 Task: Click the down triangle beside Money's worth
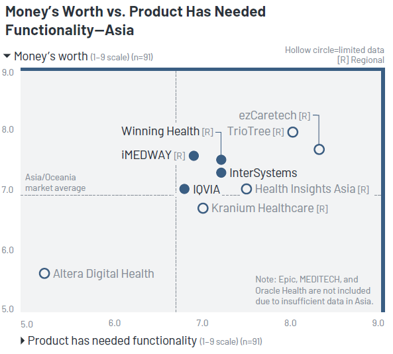7,56
